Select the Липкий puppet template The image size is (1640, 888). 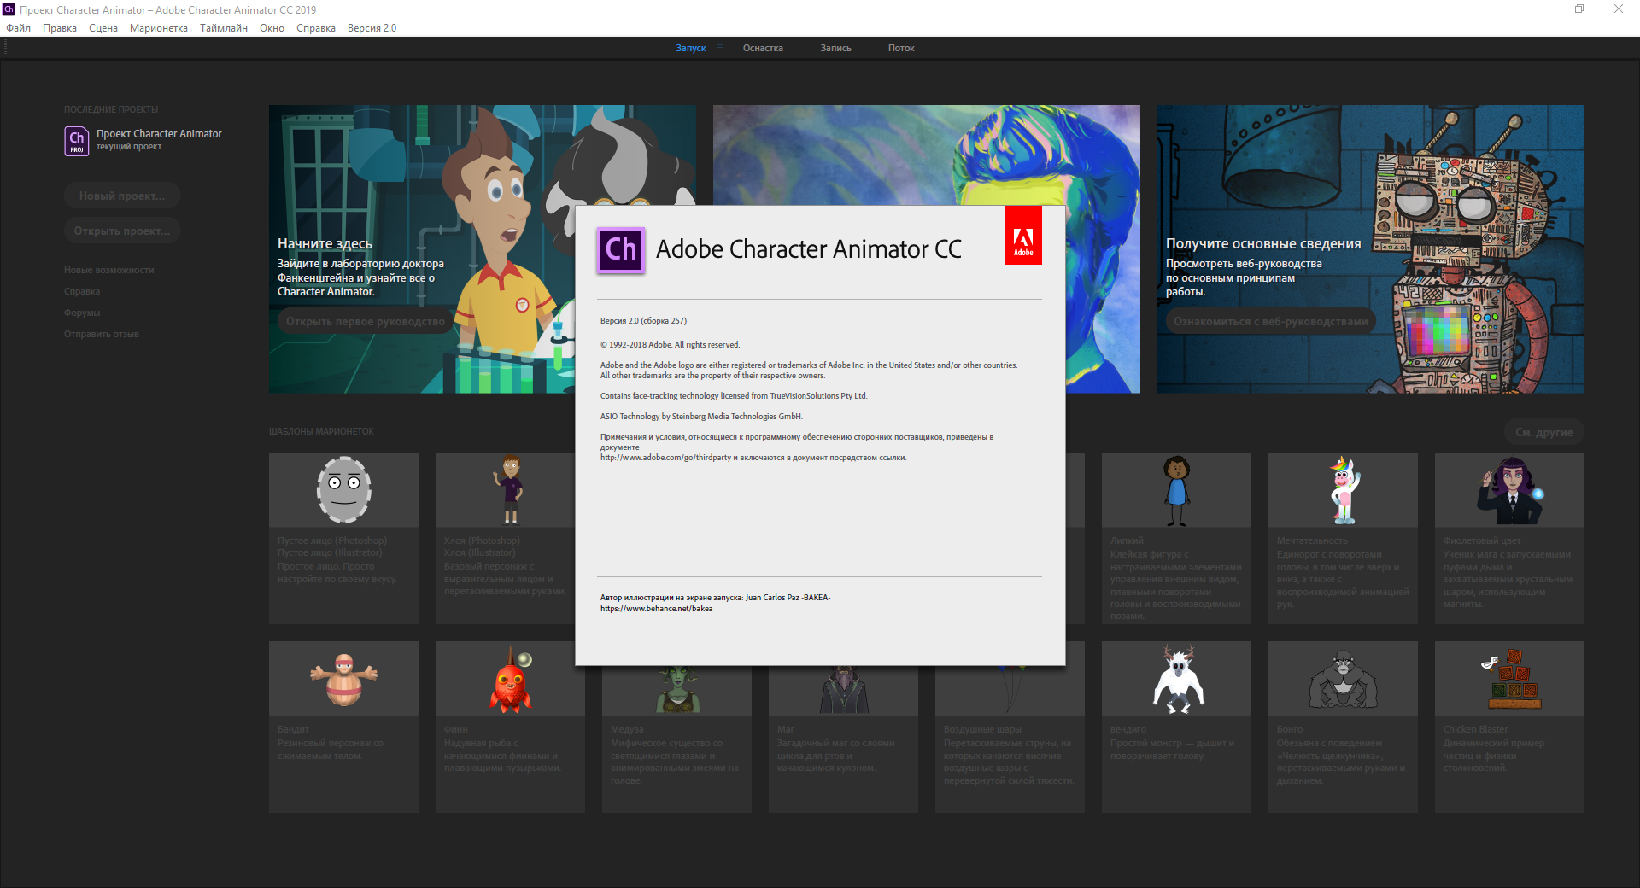click(1176, 538)
